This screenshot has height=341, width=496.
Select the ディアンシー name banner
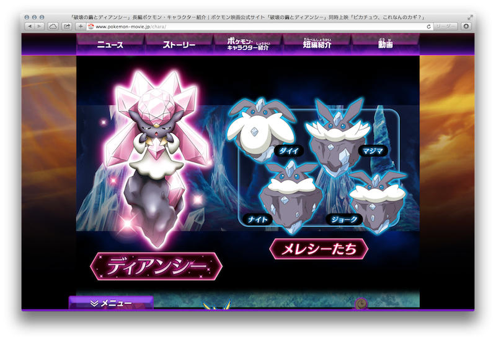156,267
